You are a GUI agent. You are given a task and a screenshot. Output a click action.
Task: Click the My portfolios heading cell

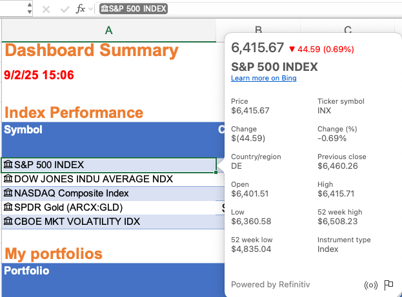coord(53,252)
